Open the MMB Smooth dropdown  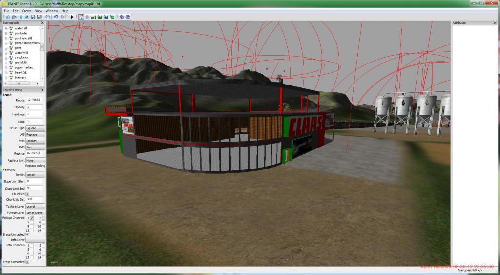point(35,141)
